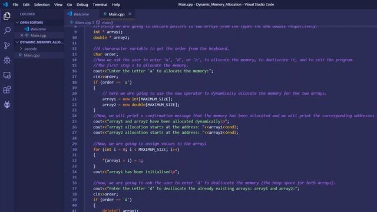Click 'array1 = new int[MAXIMUM_SIZE];' line

[x=137, y=99]
